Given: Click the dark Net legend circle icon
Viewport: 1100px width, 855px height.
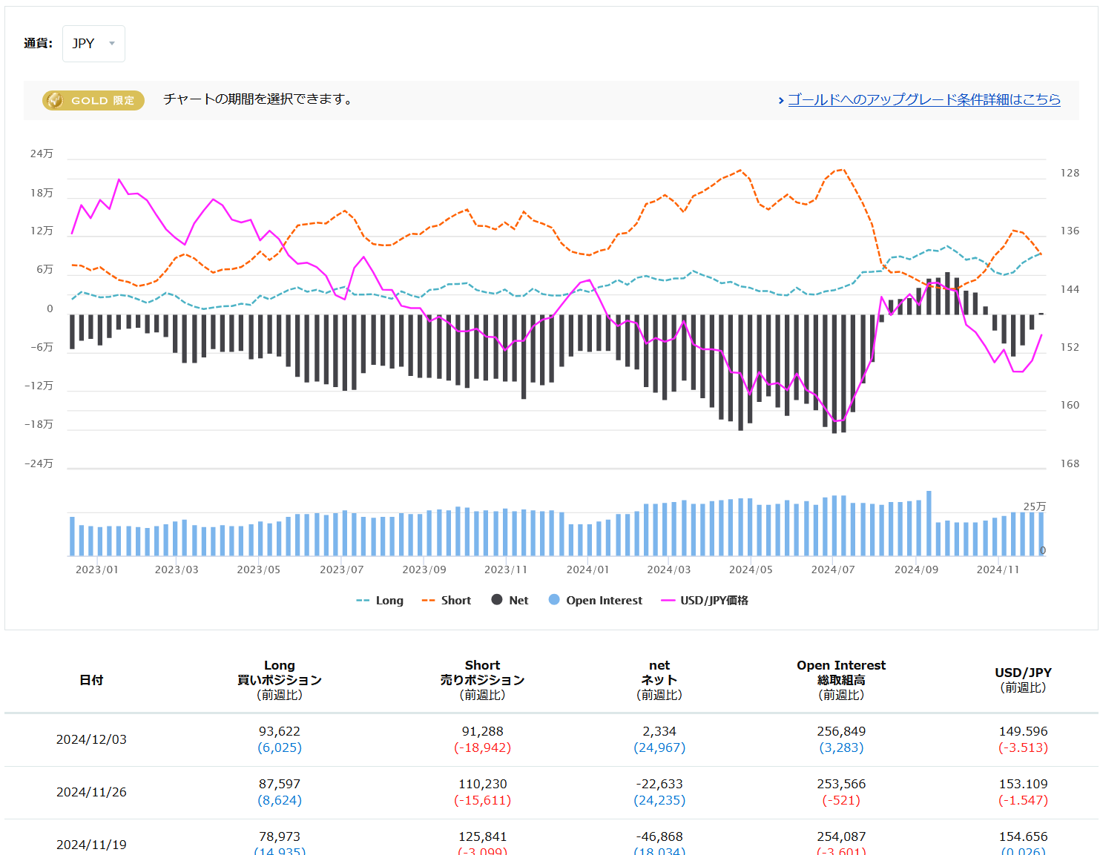Looking at the screenshot, I should tap(497, 600).
